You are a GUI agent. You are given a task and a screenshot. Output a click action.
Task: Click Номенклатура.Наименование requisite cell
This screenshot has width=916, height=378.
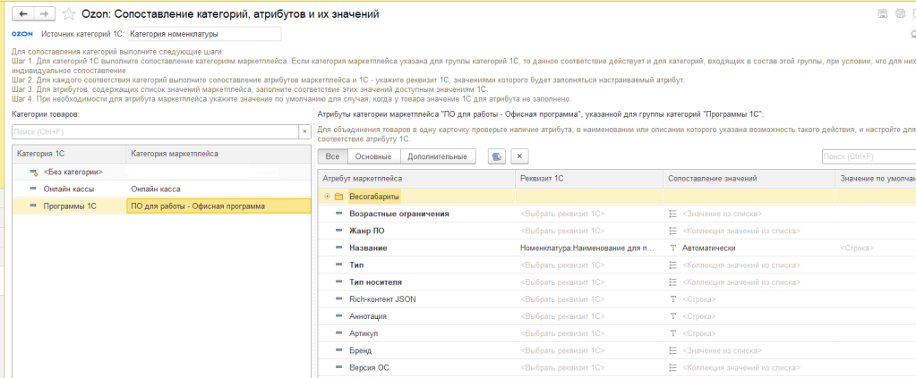pos(589,248)
